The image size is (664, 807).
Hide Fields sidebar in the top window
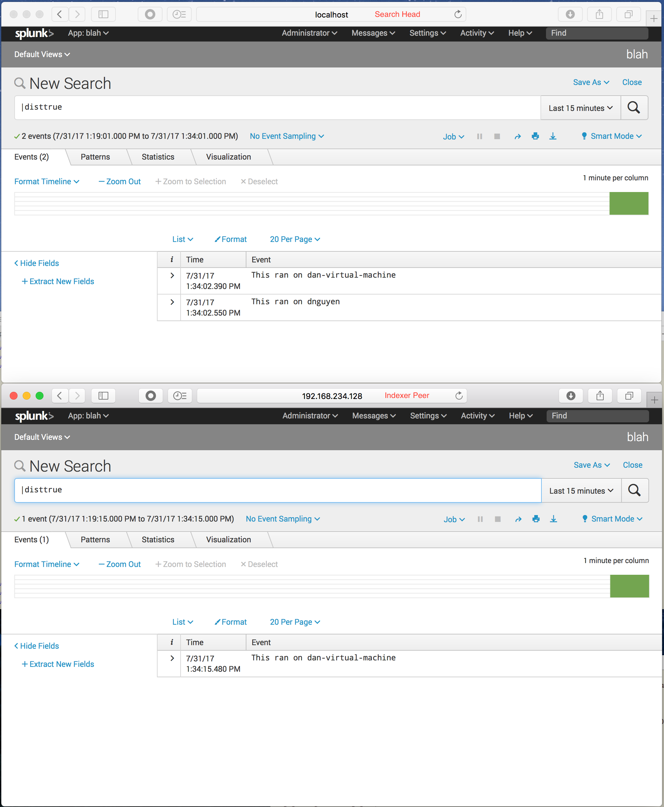point(37,263)
